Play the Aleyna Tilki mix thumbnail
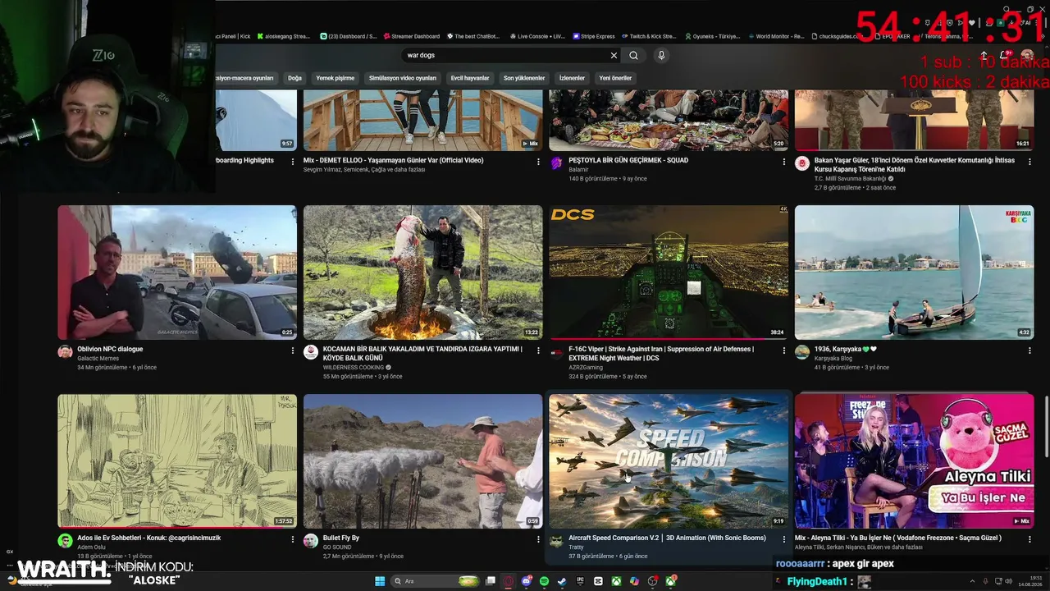The image size is (1050, 591). point(914,461)
